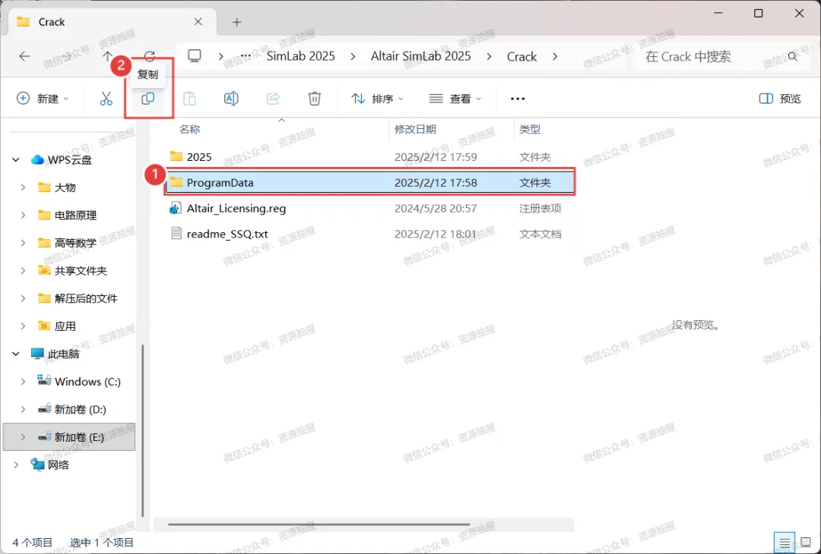Click SimLab 2025 breadcrumb
The width and height of the screenshot is (821, 554).
pyautogui.click(x=300, y=56)
